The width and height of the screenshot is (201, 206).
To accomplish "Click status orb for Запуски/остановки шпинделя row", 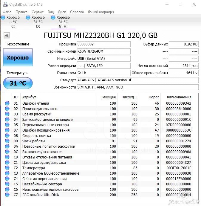I will pyautogui.click(x=7, y=119).
